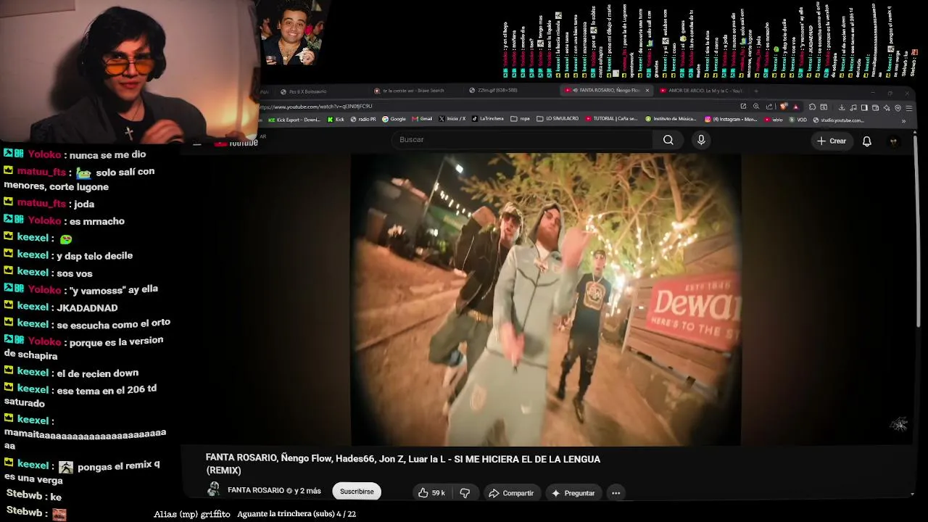Viewport: 928px width, 522px height.
Task: Click chat message "JKADADNAD"
Action: click(87, 307)
